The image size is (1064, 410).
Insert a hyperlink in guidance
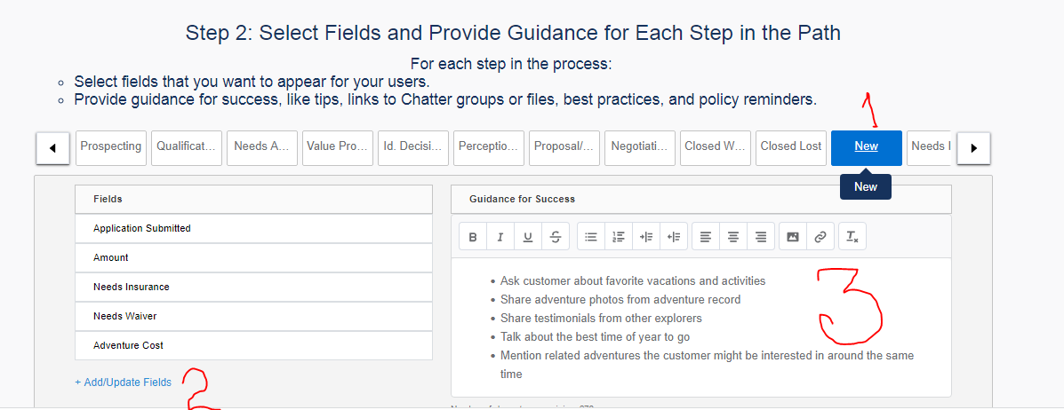[x=820, y=237]
